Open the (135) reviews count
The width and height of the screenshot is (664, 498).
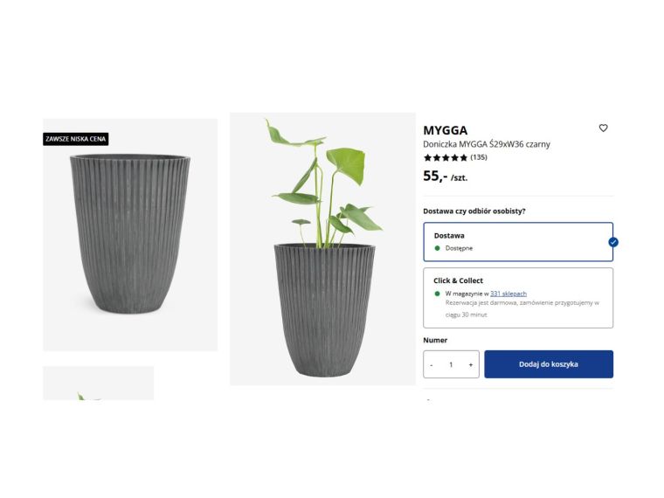pyautogui.click(x=479, y=158)
